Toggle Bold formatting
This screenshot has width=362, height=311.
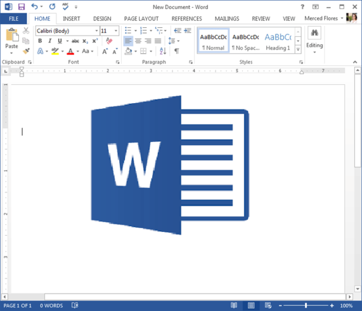tap(40, 41)
